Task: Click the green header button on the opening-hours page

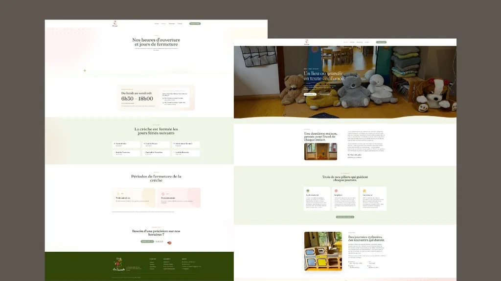Action: pos(195,23)
